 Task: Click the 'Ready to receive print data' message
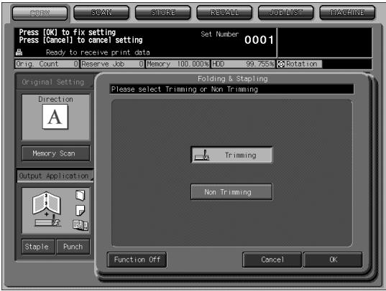pyautogui.click(x=98, y=52)
